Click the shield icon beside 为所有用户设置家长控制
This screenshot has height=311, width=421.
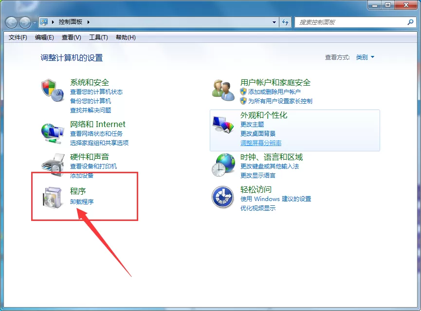(243, 101)
